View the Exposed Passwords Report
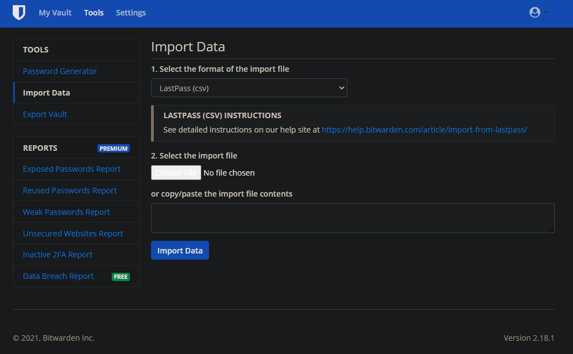 71,169
